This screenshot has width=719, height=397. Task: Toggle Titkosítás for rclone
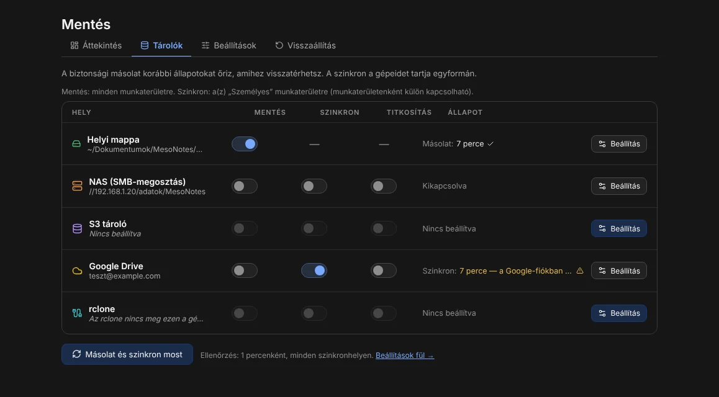pos(384,313)
